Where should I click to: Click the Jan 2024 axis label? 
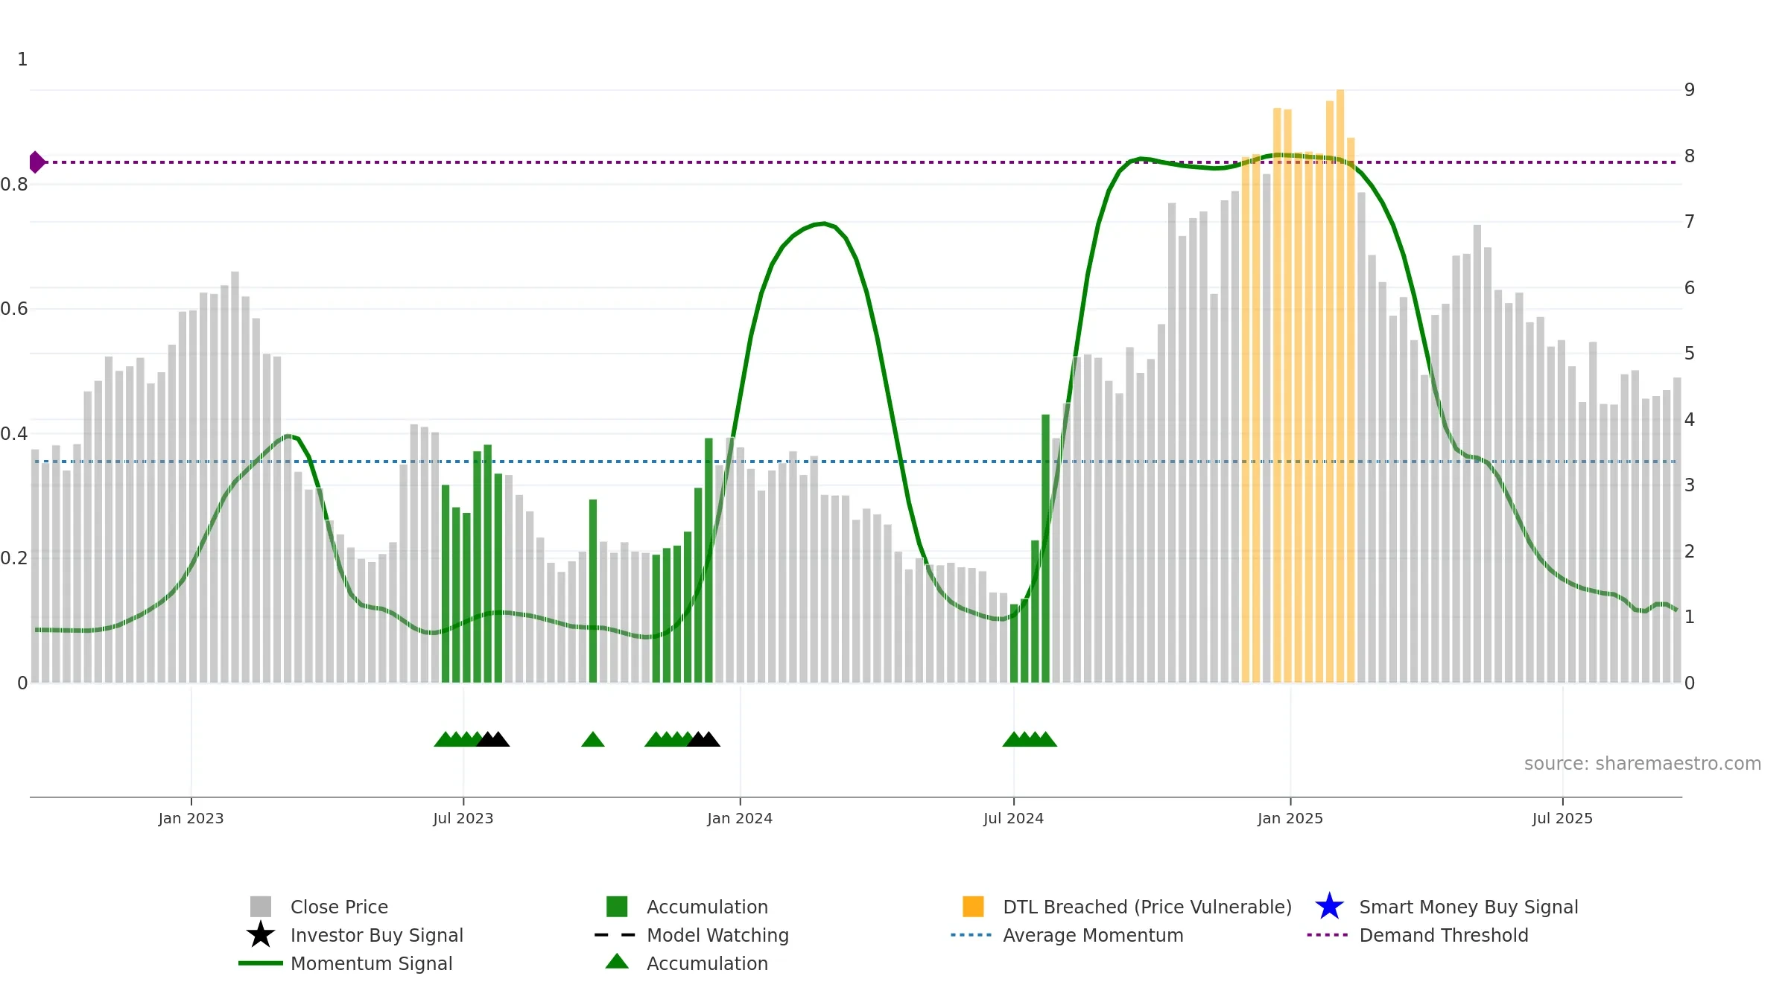pos(740,818)
